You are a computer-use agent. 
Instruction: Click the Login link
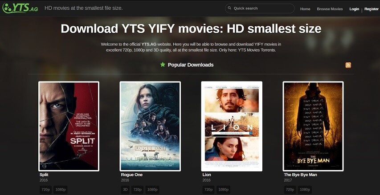click(x=354, y=9)
